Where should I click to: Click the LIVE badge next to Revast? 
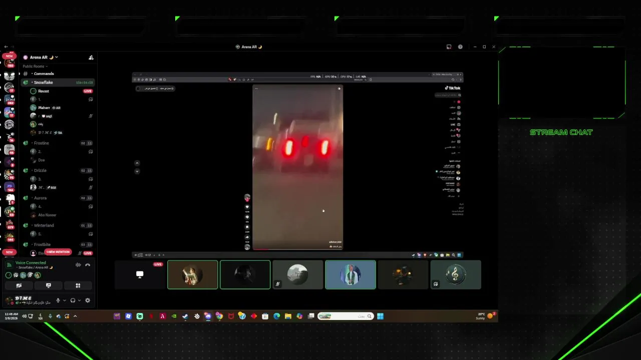(x=88, y=91)
